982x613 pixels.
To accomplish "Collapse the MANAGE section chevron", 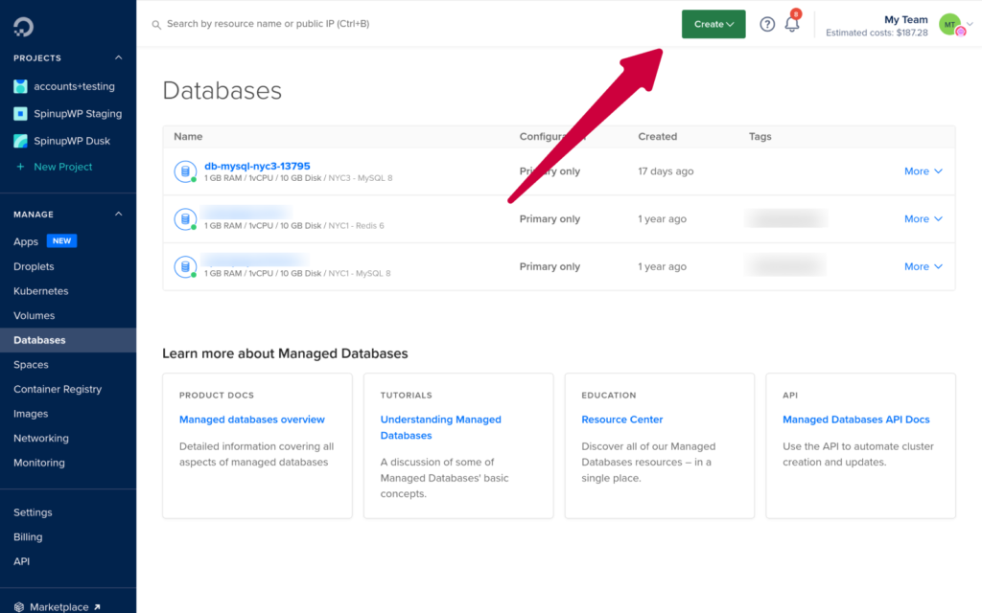I will 118,214.
